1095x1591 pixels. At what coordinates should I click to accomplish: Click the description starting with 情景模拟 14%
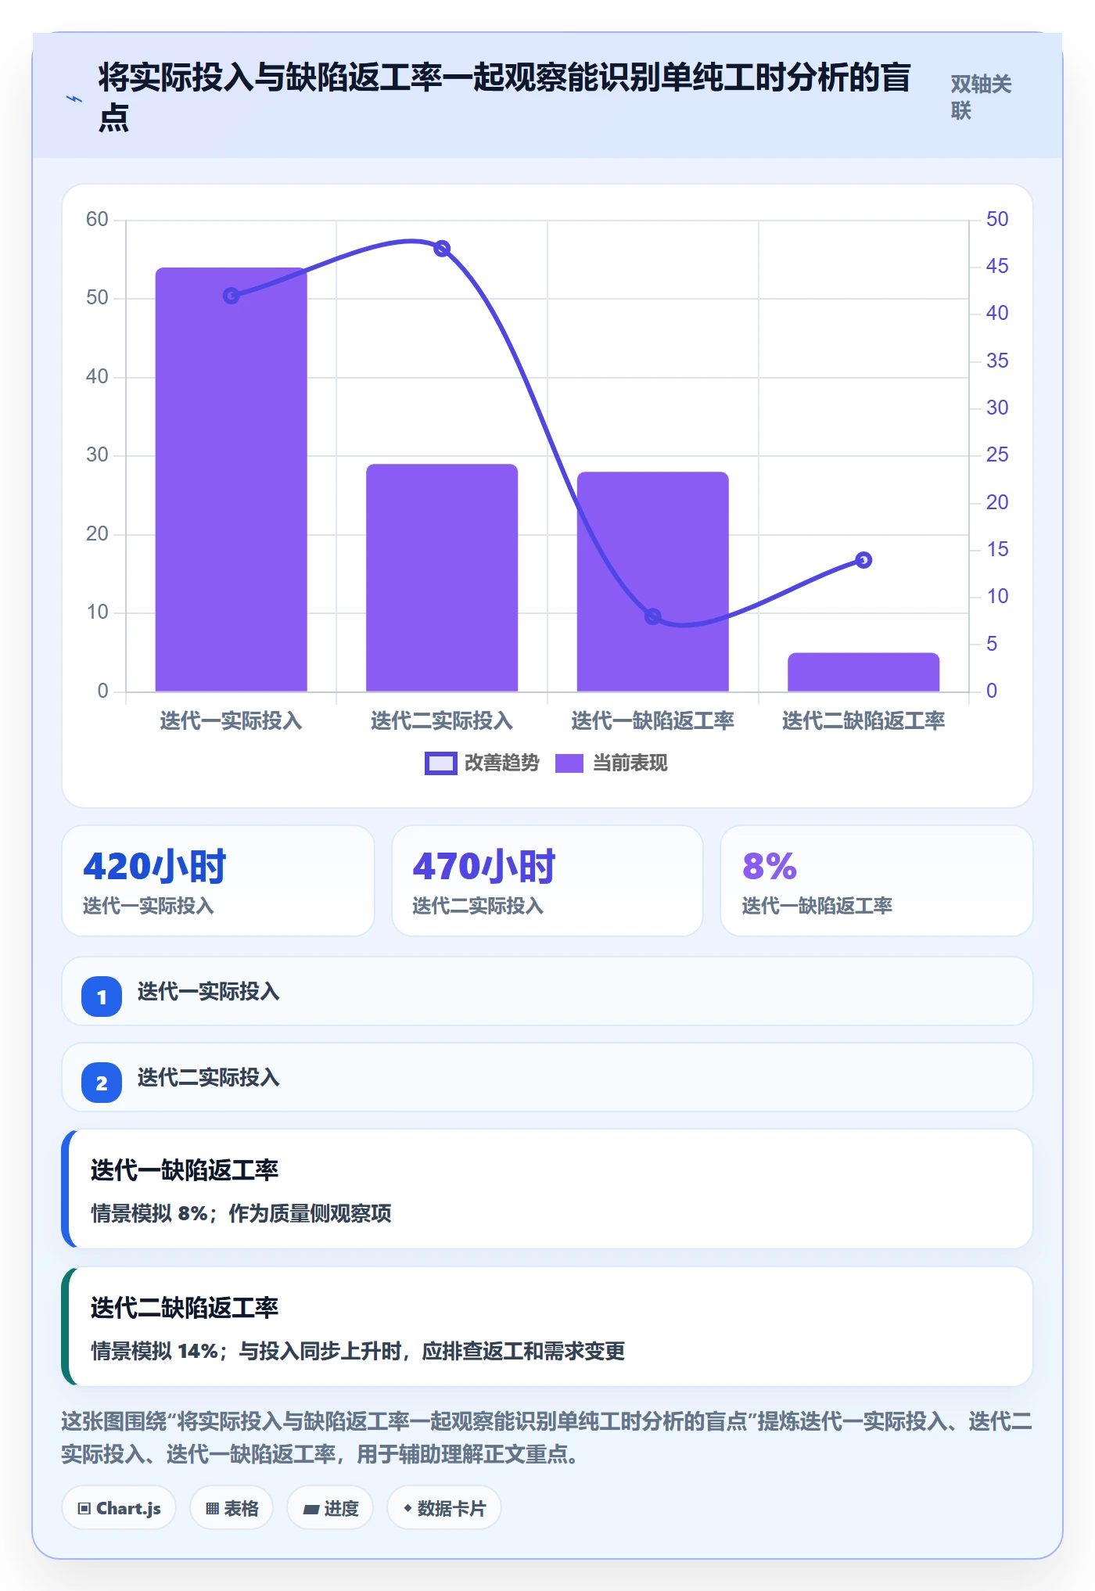tap(358, 1351)
